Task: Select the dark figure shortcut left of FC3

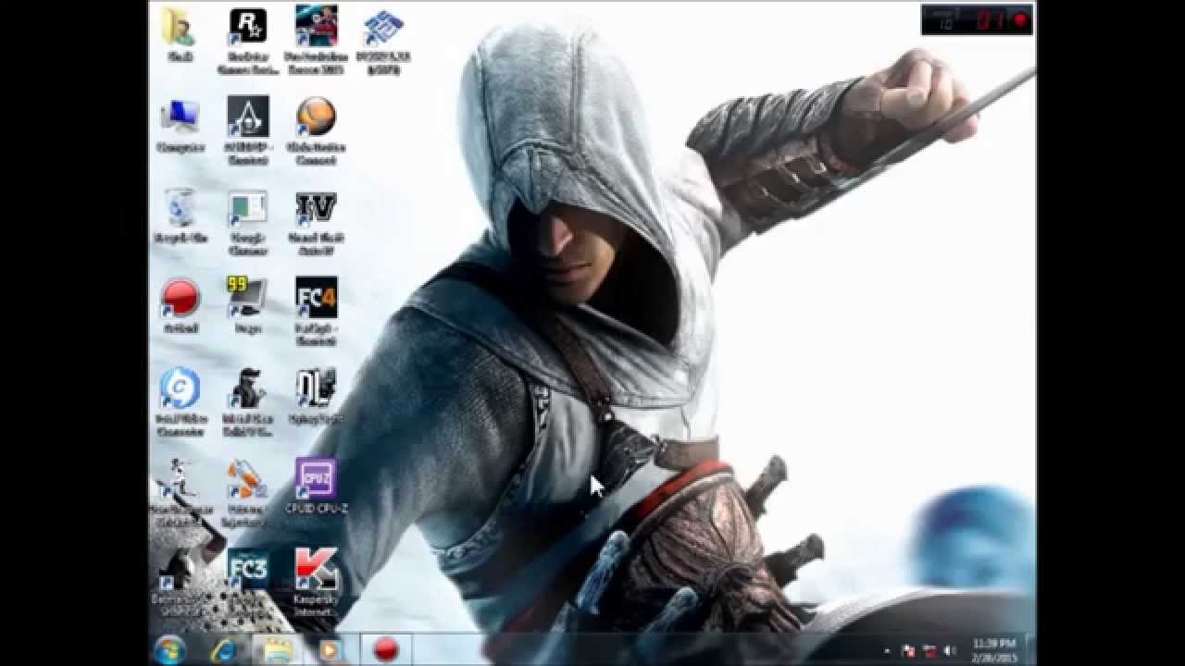Action: click(x=180, y=583)
